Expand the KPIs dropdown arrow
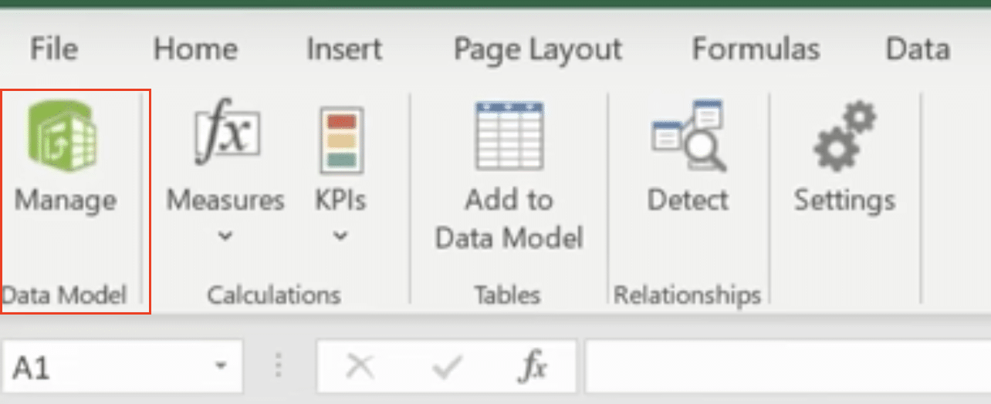Image resolution: width=991 pixels, height=404 pixels. [340, 237]
